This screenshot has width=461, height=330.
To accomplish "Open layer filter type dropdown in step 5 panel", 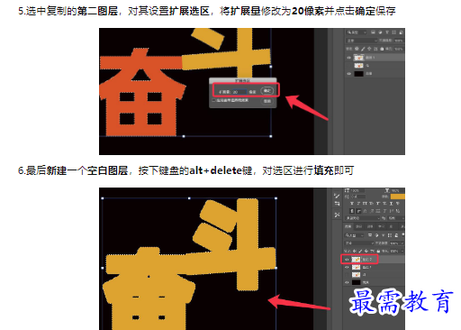I will coord(357,32).
